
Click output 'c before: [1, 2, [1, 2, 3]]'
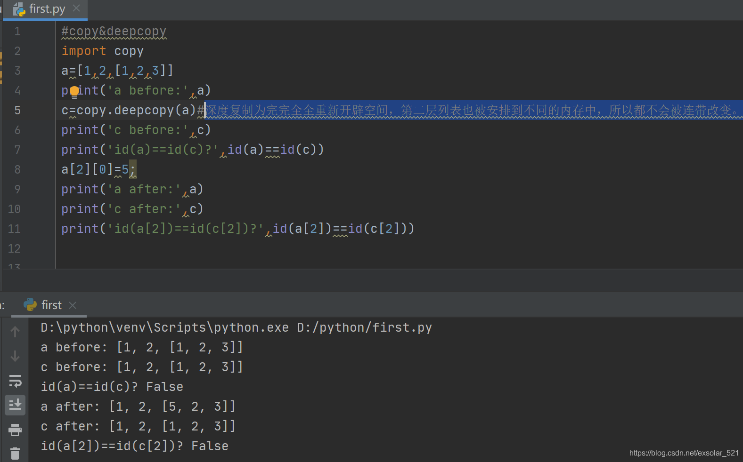pos(142,367)
